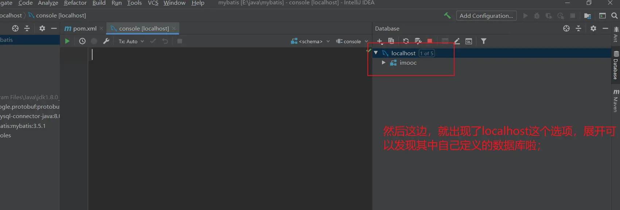Viewport: 620px width, 210px height.
Task: Select the localhost data source row
Action: [x=492, y=53]
